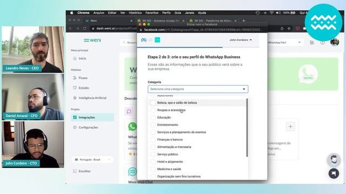Image resolution: width=346 pixels, height=194 pixels.
Task: Add integration with the plus button
Action: pos(290,127)
